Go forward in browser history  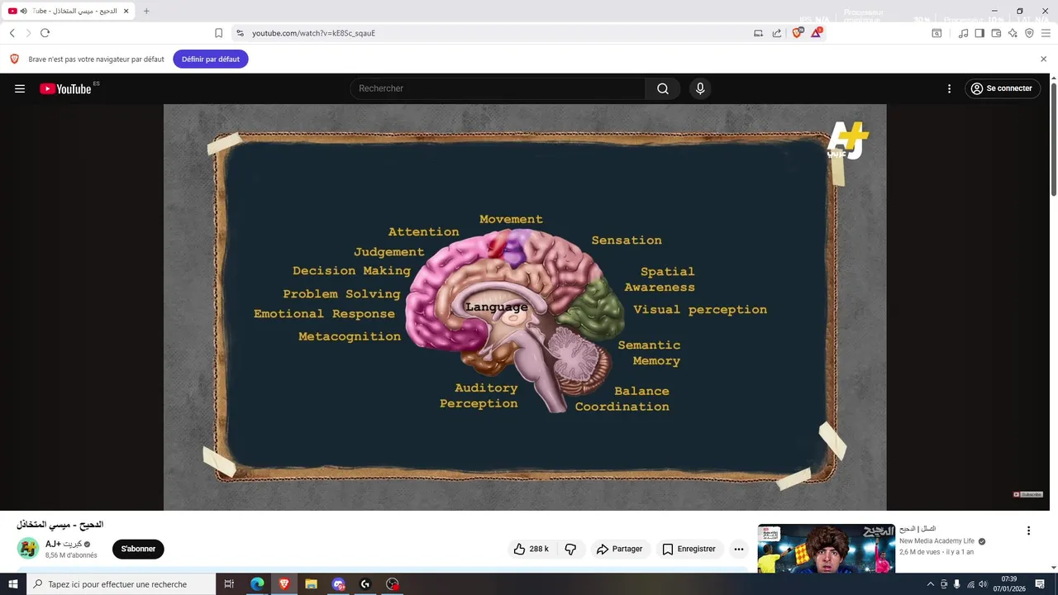tap(28, 33)
